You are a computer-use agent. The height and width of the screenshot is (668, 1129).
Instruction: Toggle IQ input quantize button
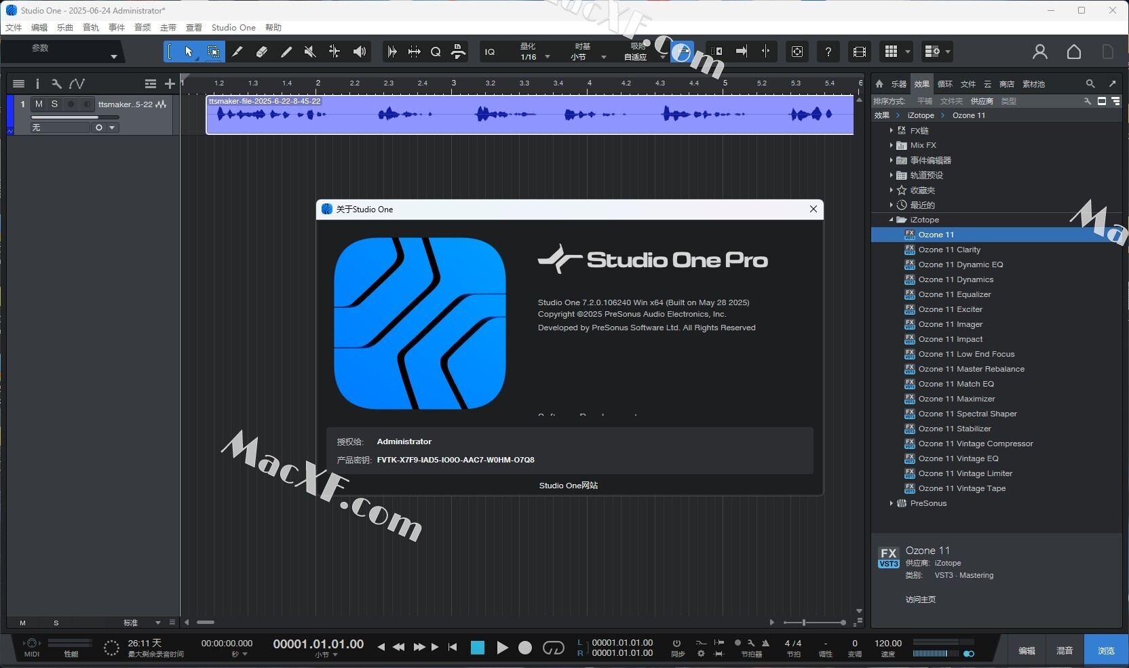click(490, 52)
